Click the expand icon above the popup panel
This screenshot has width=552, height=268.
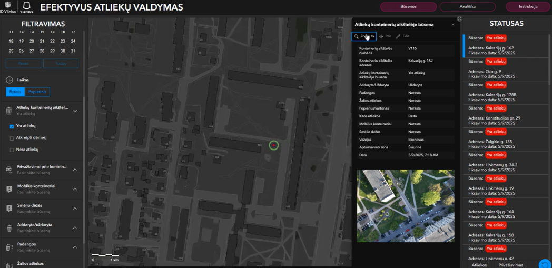[x=459, y=18]
